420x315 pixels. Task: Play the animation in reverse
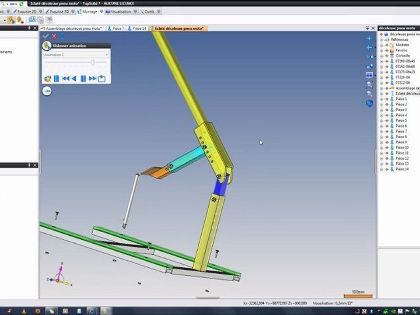[x=74, y=78]
